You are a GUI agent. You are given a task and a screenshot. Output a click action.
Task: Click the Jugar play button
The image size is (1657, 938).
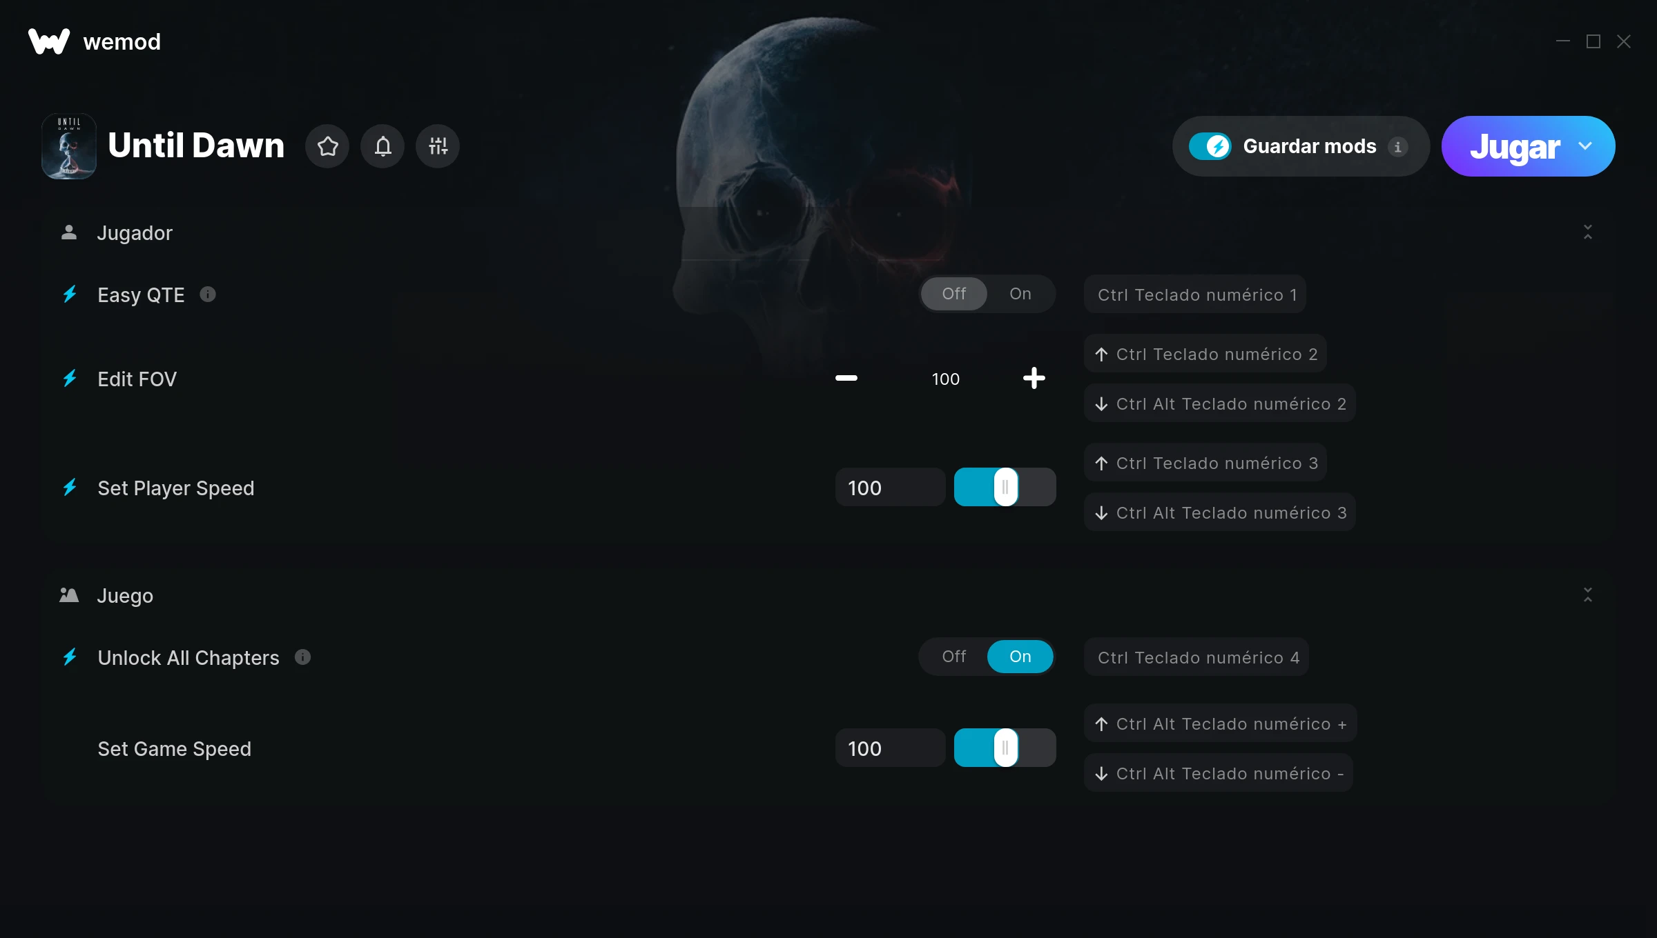(1515, 146)
